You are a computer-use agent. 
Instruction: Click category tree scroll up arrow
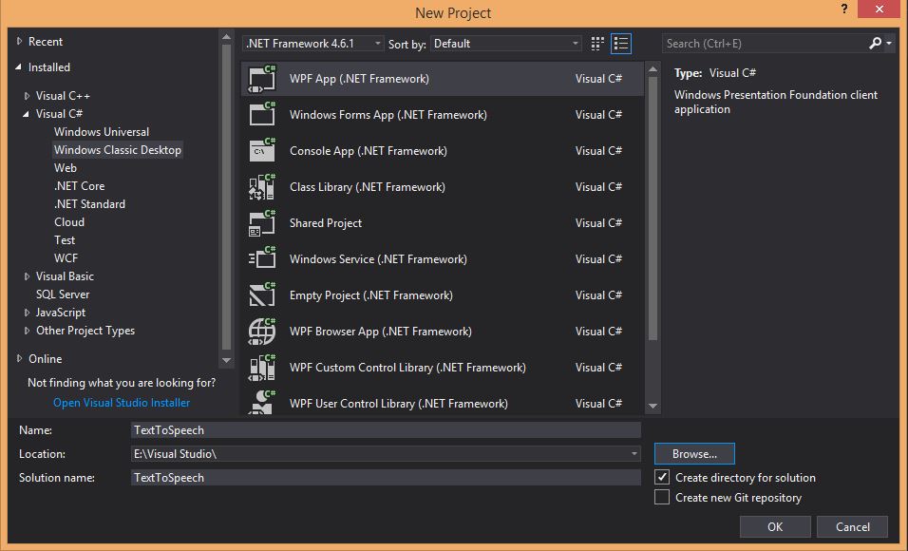tap(226, 37)
